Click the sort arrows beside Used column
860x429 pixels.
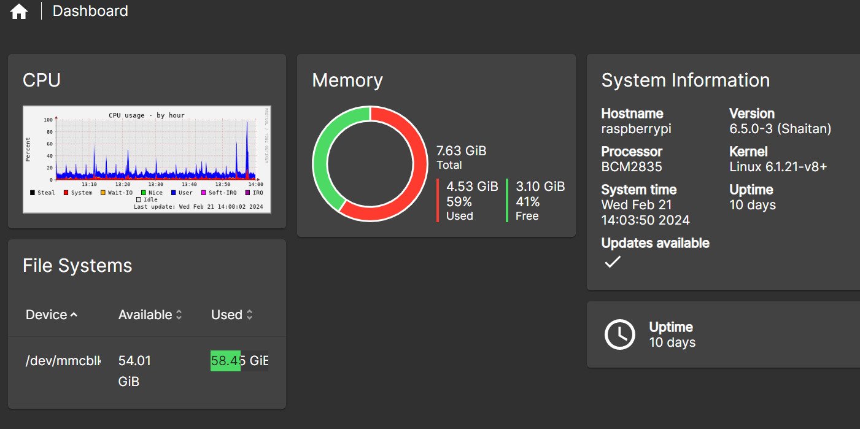[249, 315]
